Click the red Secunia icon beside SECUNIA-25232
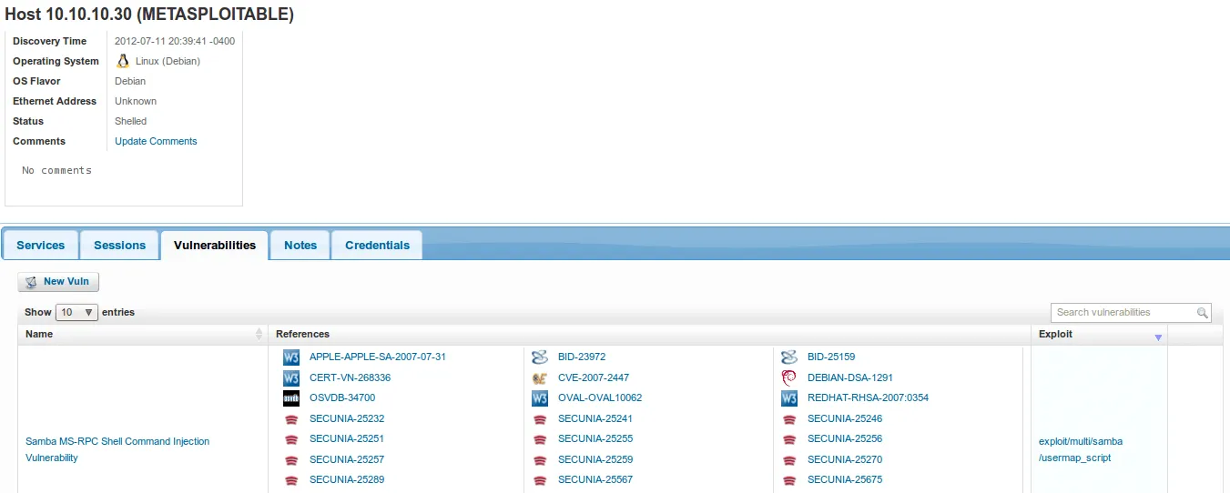The height and width of the screenshot is (493, 1230). click(291, 419)
